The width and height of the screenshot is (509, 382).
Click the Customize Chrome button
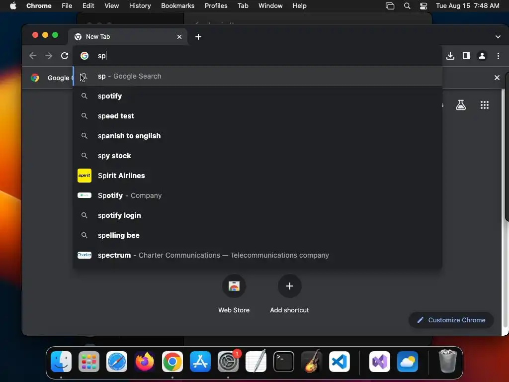451,320
